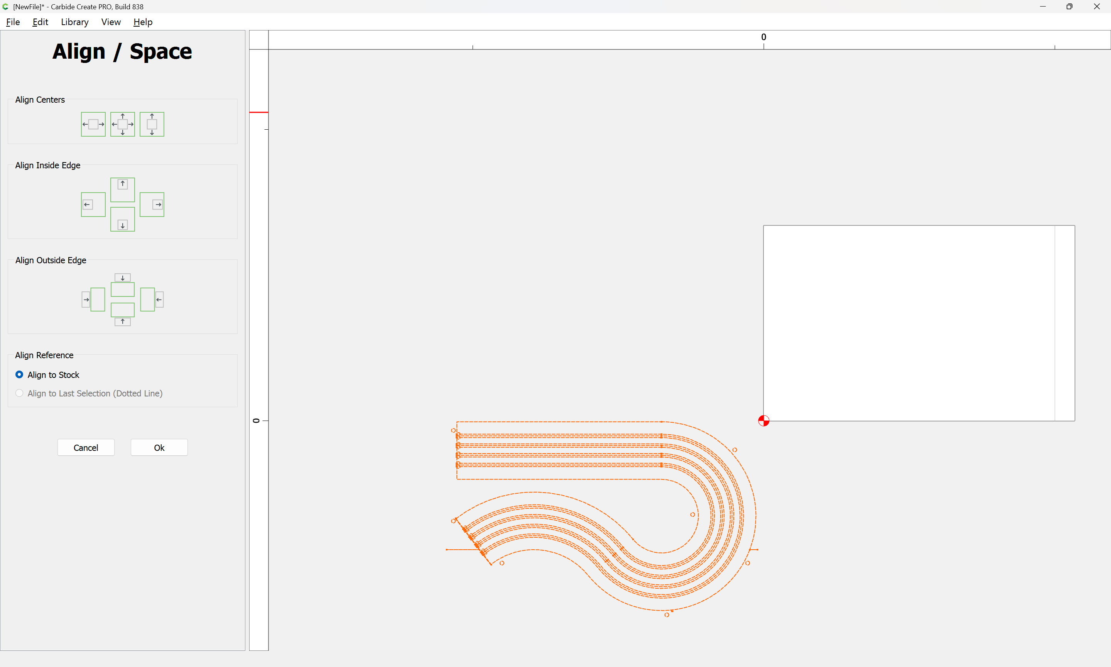Viewport: 1111px width, 667px height.
Task: Open the Edit menu
Action: pos(40,22)
